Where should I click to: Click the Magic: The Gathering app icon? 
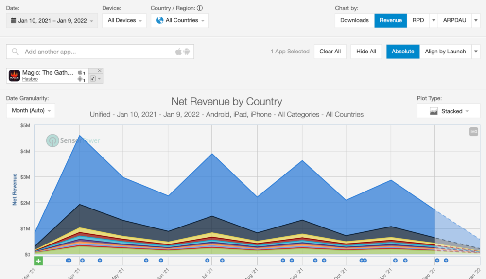pyautogui.click(x=14, y=75)
